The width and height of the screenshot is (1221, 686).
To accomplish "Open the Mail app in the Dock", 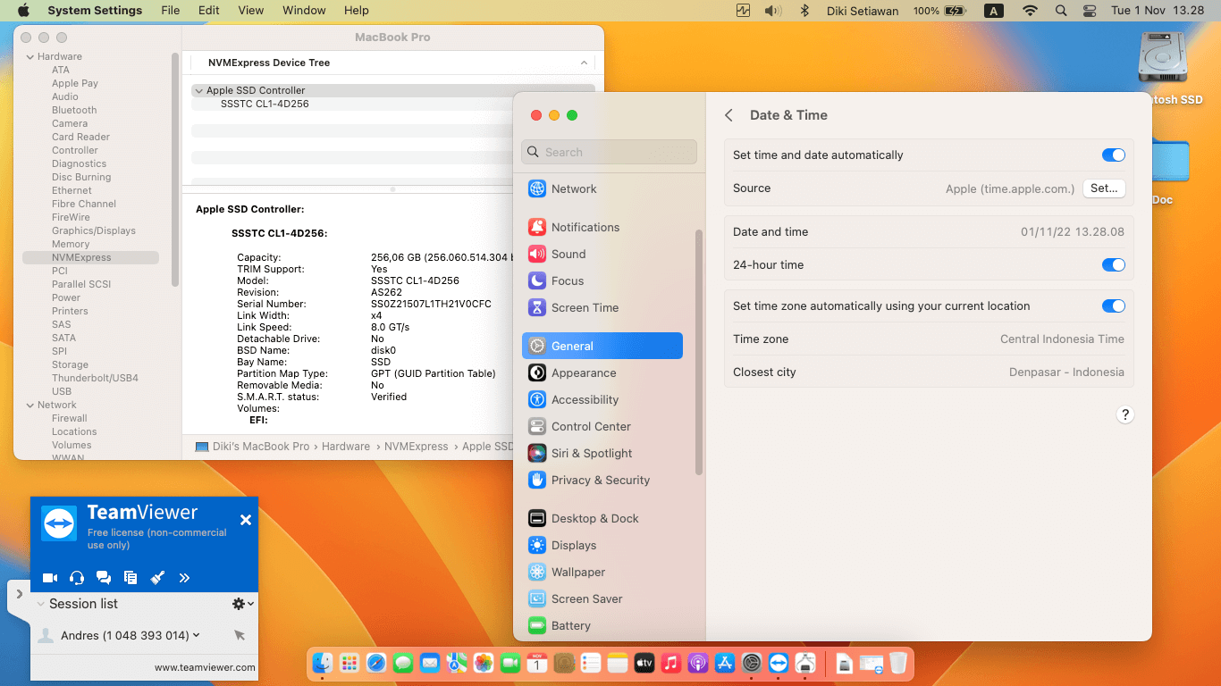I will (430, 663).
